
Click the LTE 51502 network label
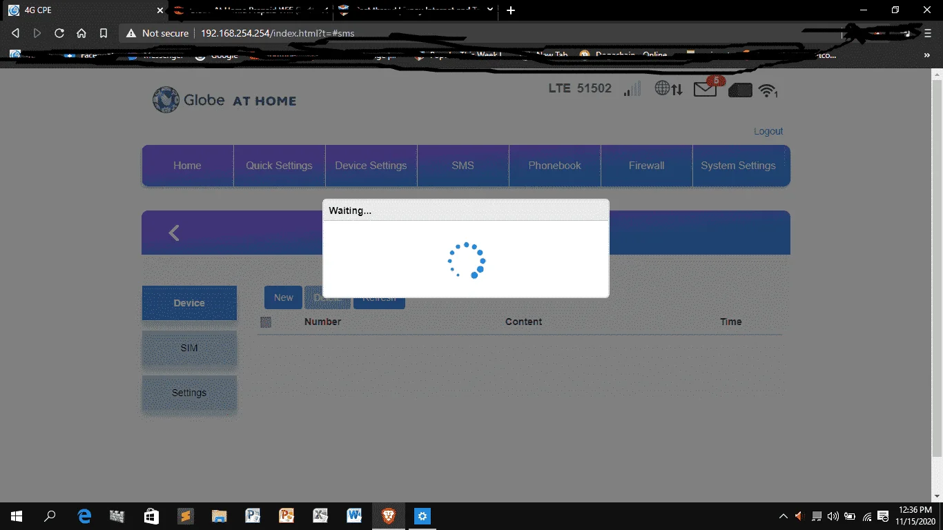point(580,88)
